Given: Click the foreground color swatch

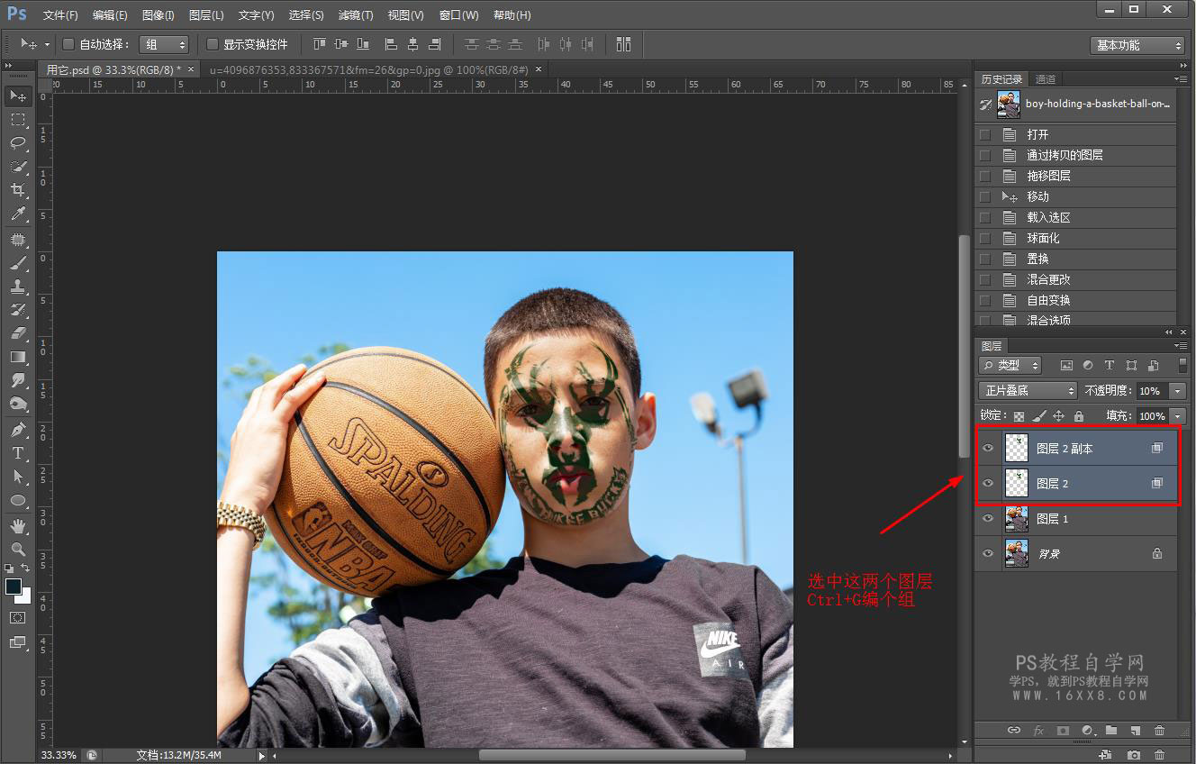Looking at the screenshot, I should point(13,587).
